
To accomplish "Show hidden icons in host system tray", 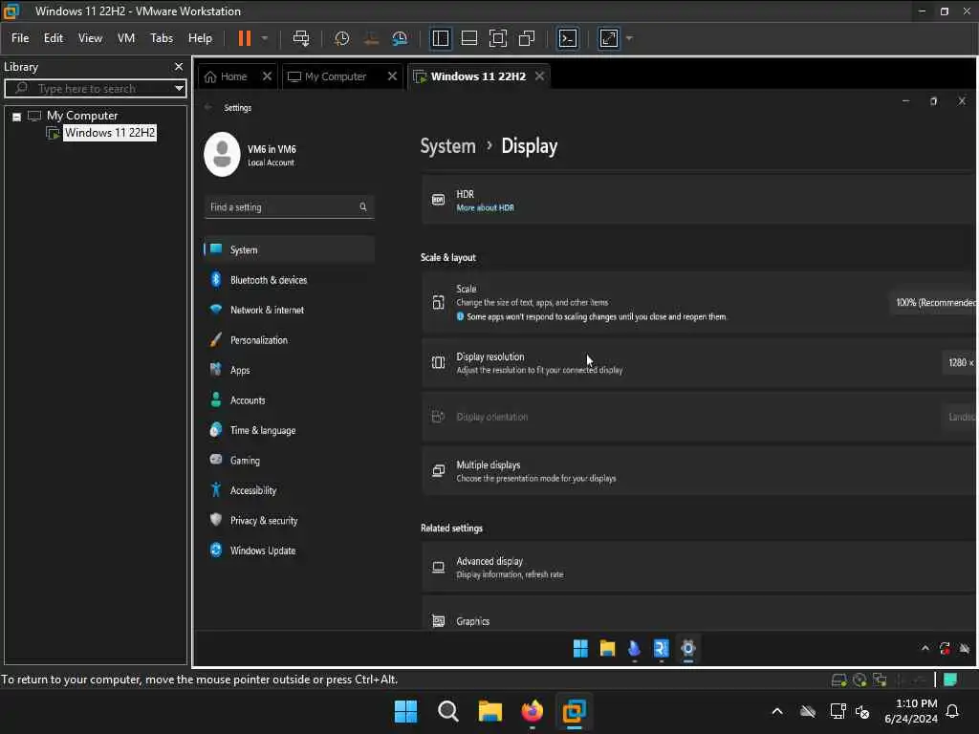I will pyautogui.click(x=777, y=711).
